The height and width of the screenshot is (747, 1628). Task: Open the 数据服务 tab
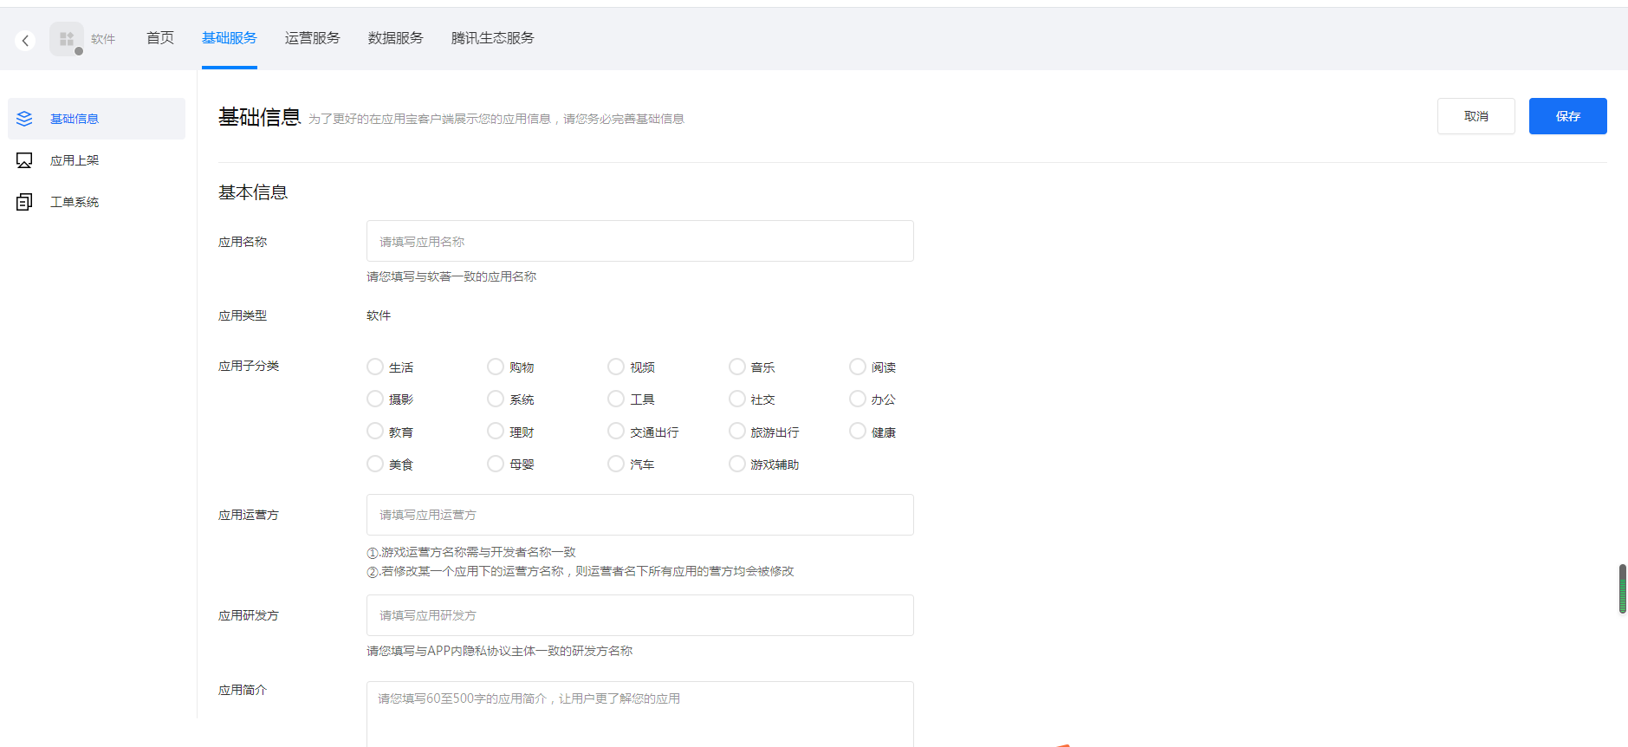[x=396, y=38]
